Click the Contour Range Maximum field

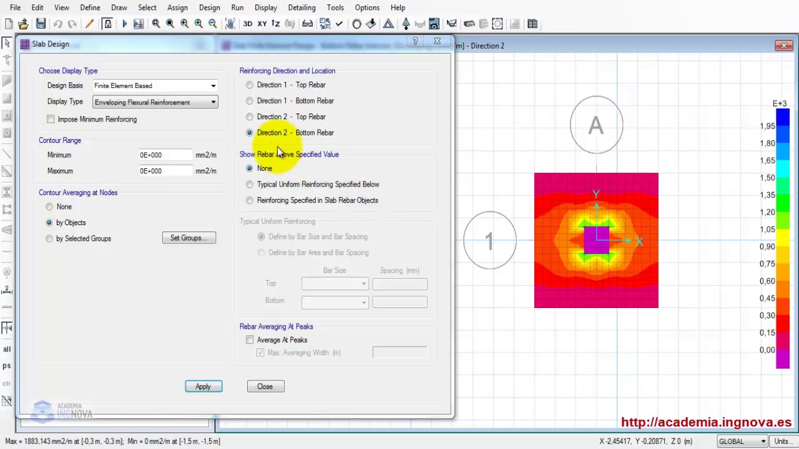tap(165, 171)
